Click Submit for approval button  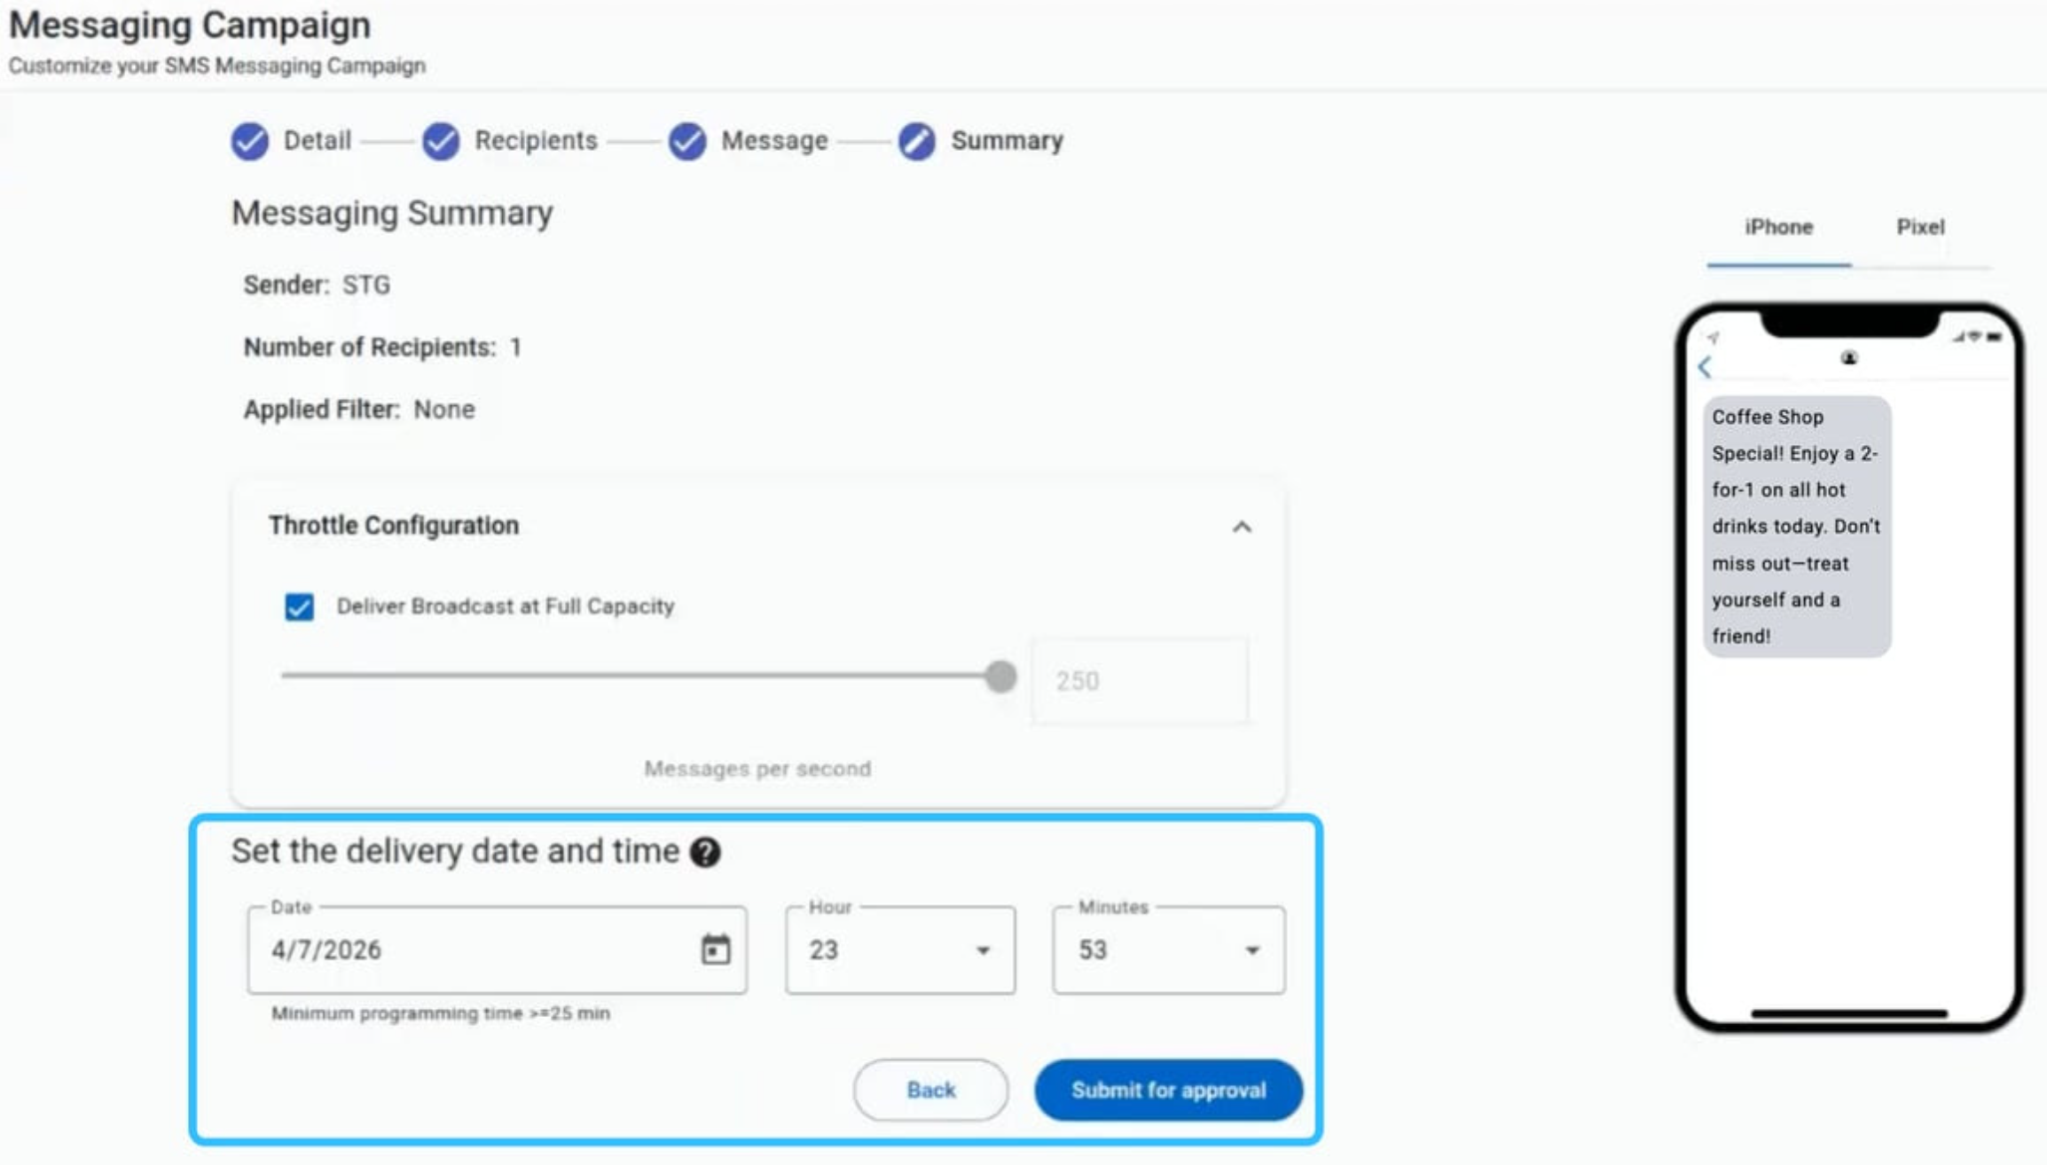click(x=1168, y=1090)
